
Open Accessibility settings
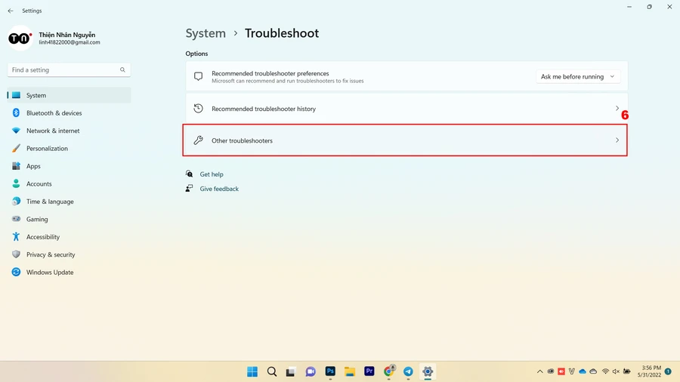point(69,237)
